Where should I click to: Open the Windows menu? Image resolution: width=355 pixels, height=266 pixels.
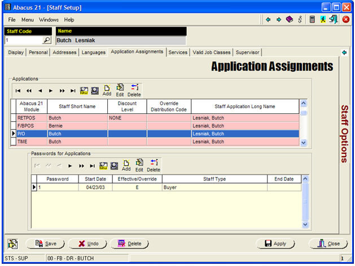click(49, 20)
